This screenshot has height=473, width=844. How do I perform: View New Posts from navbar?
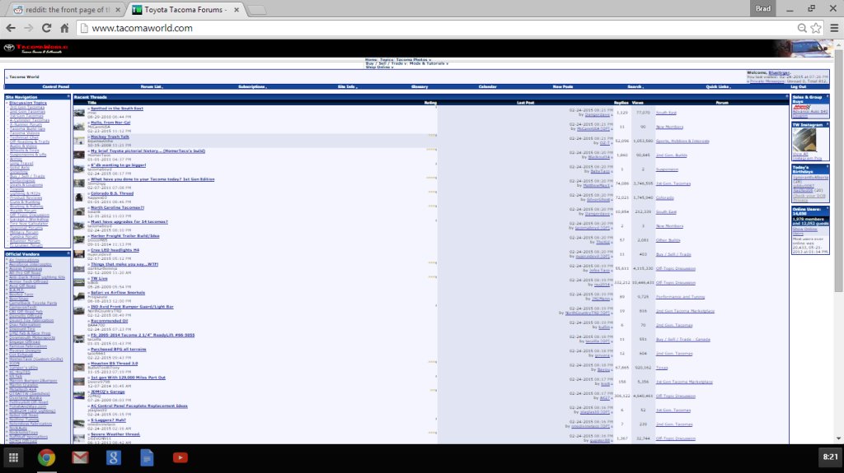tap(562, 86)
